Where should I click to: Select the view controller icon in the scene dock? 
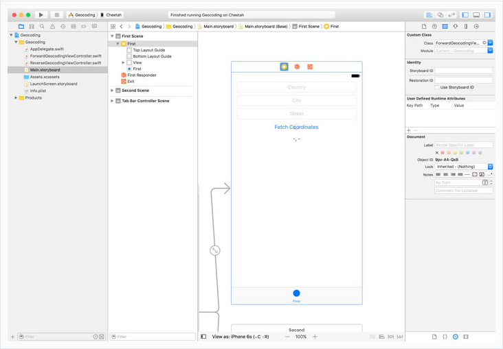click(x=284, y=67)
